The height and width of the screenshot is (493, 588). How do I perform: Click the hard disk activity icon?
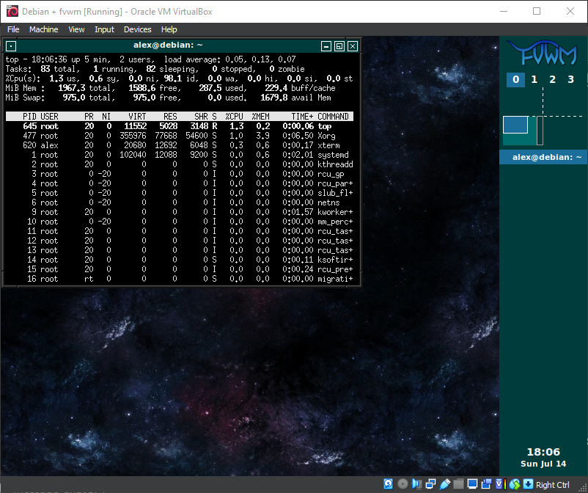point(389,485)
